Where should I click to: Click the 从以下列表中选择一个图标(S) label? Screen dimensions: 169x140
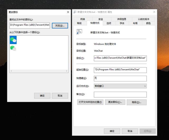click(25, 32)
